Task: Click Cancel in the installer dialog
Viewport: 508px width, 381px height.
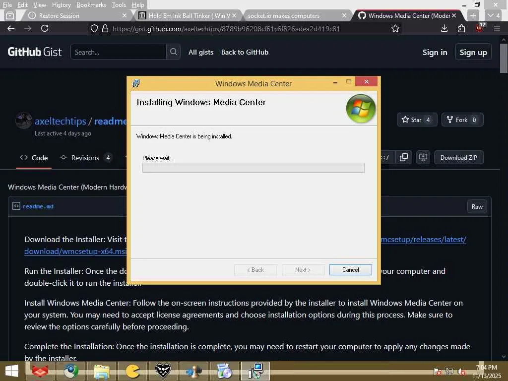Action: point(350,270)
